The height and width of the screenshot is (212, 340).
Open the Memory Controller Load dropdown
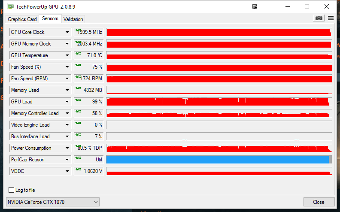click(x=67, y=113)
